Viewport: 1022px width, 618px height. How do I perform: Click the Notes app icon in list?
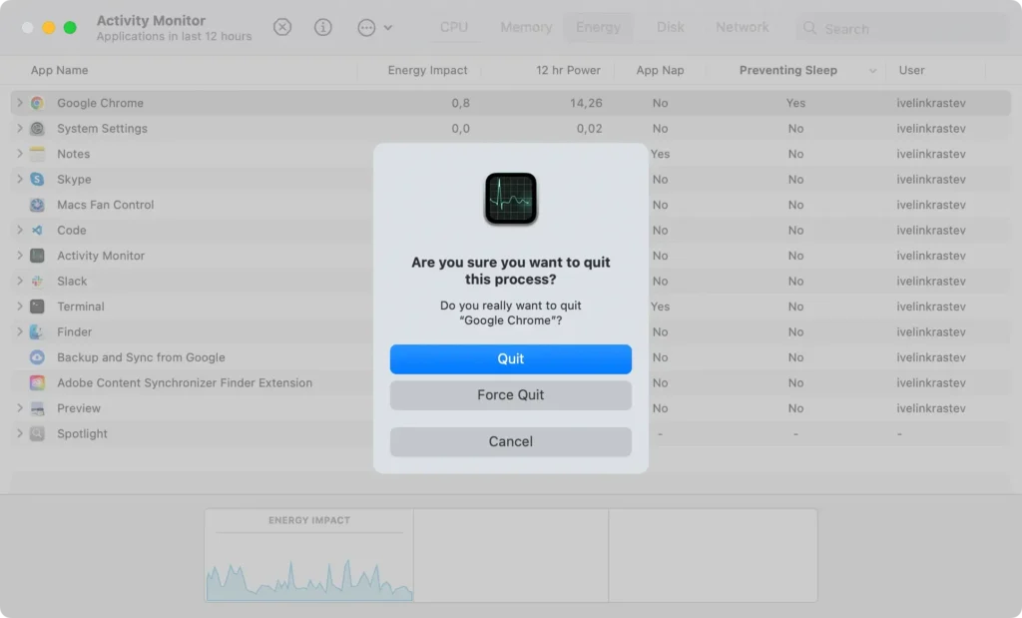click(x=37, y=154)
